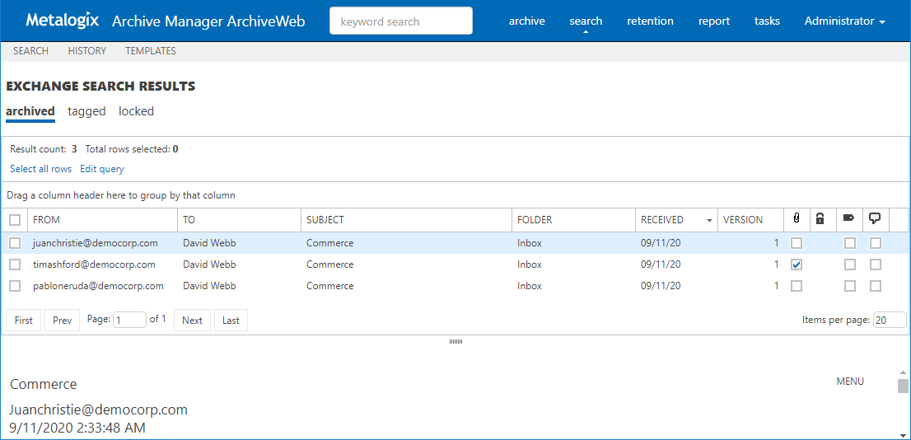Click the tag column header icon
911x440 pixels.
[849, 219]
